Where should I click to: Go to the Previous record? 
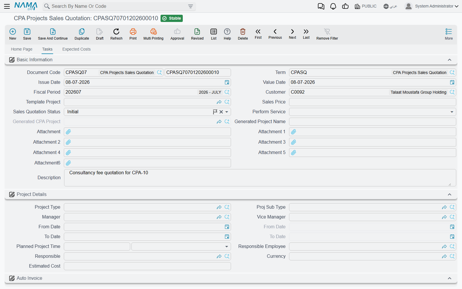coord(275,34)
